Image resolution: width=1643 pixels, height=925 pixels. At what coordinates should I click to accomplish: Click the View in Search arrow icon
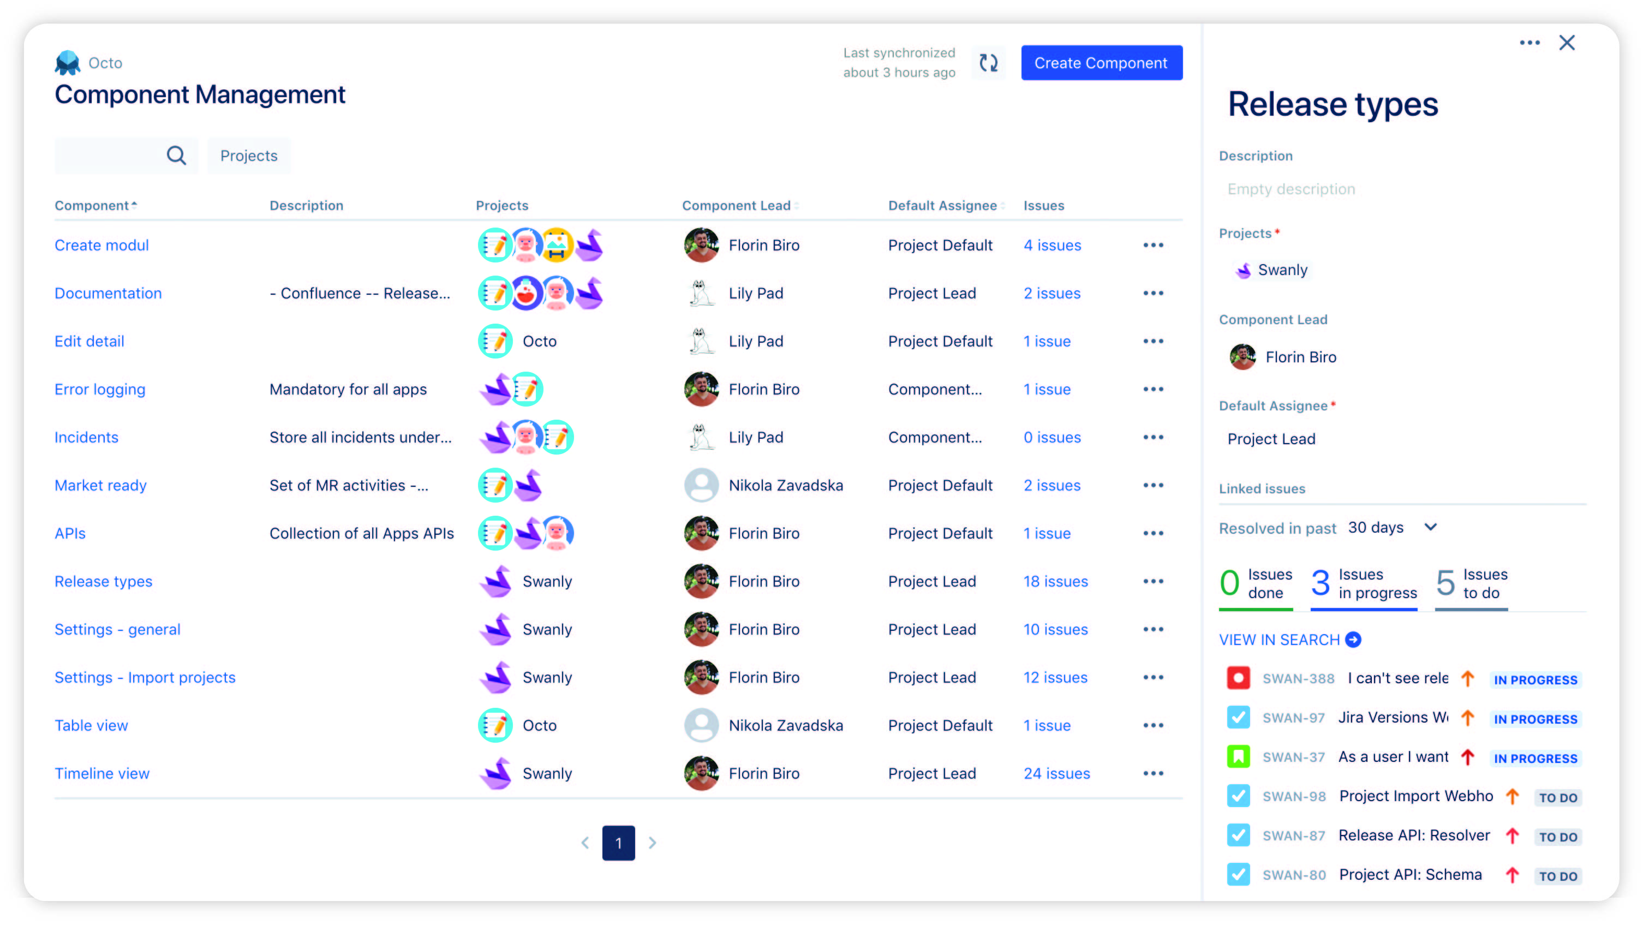(x=1353, y=639)
